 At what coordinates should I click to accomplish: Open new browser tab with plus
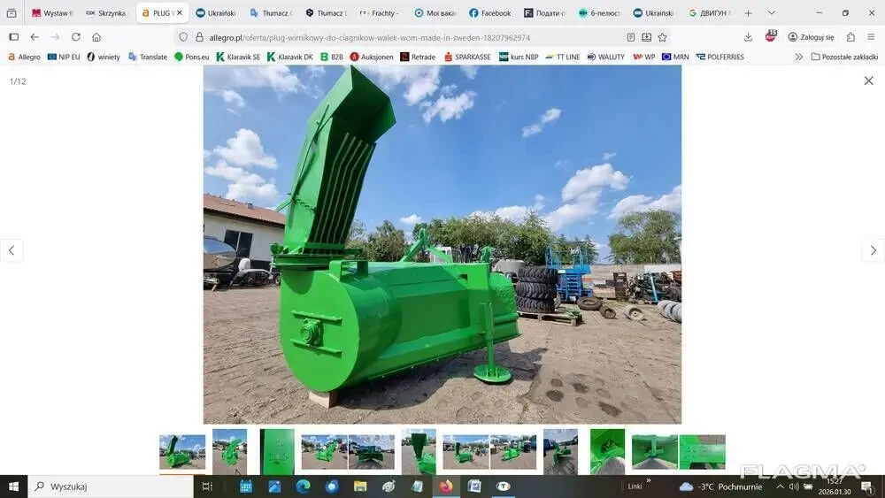click(748, 13)
